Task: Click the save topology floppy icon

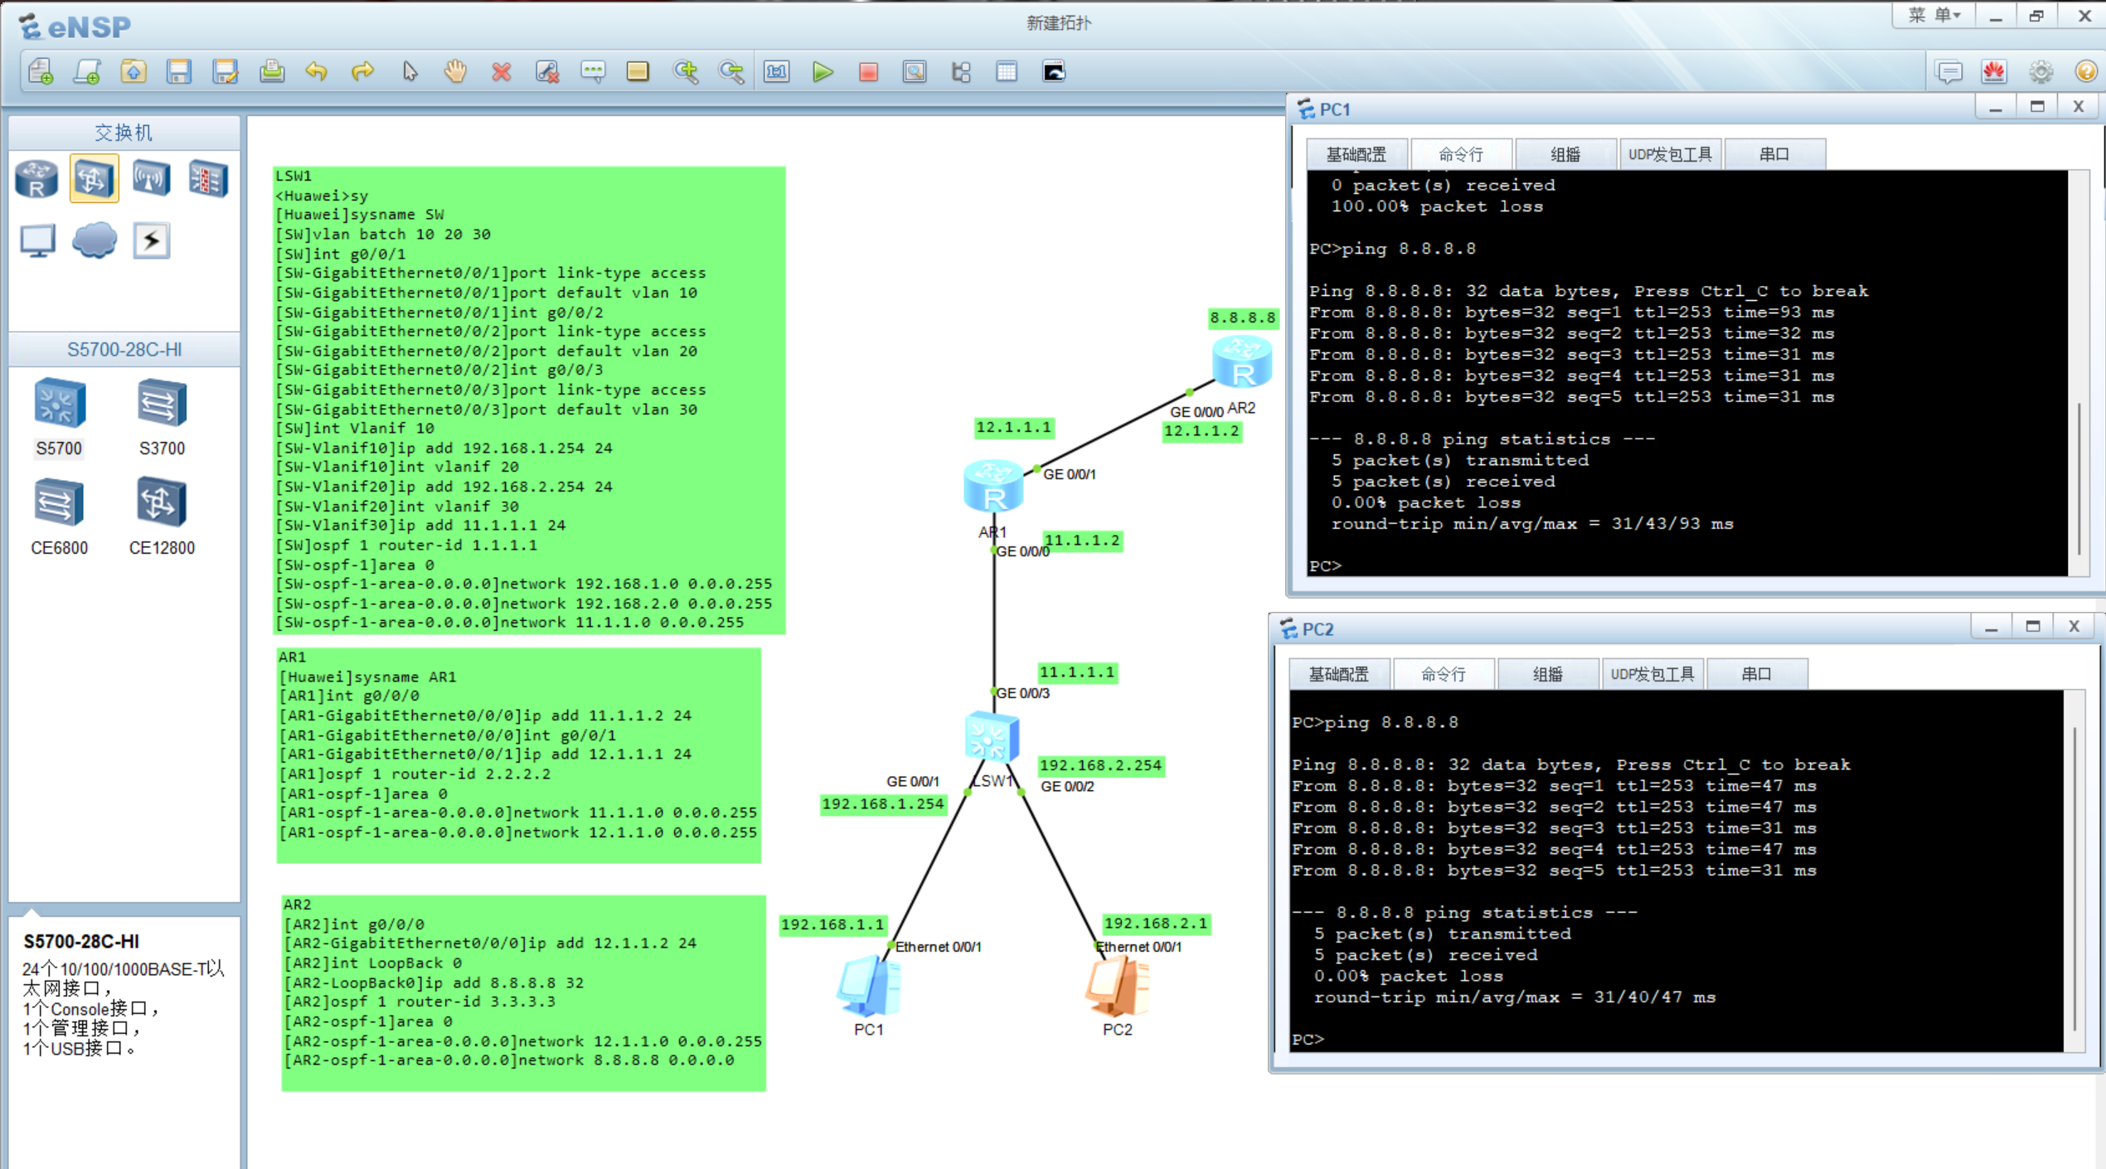Action: (179, 72)
